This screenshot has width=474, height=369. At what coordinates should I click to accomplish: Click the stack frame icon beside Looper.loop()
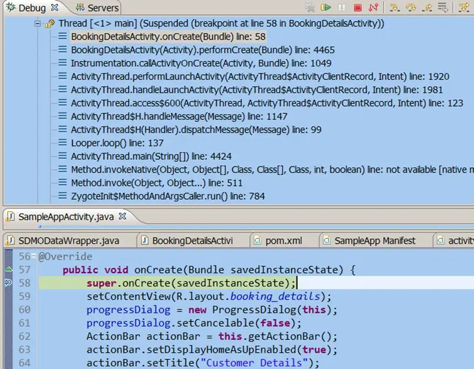(x=62, y=142)
